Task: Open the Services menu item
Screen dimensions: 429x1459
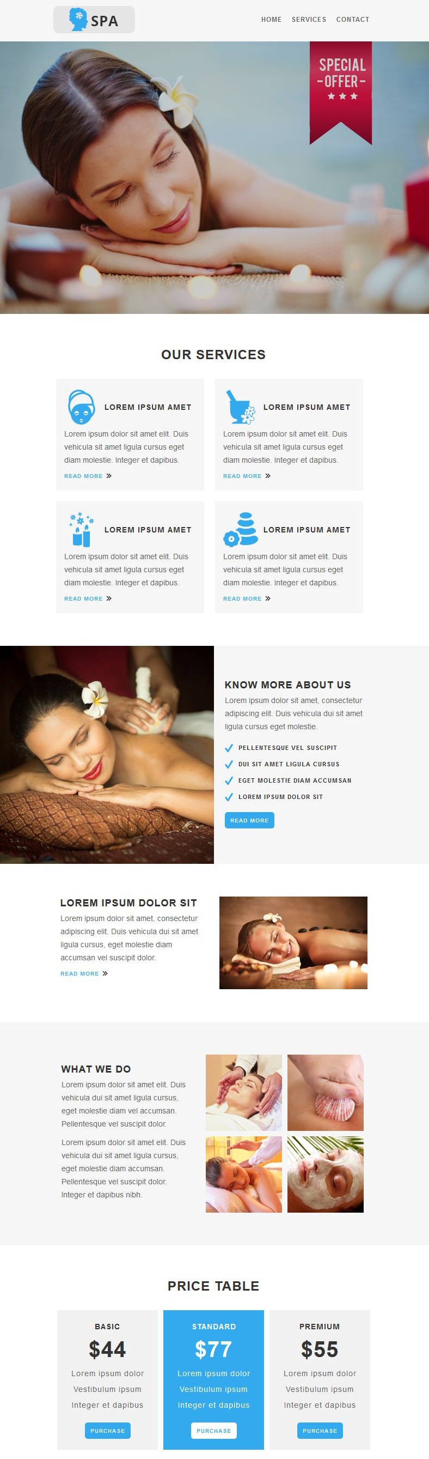Action: (309, 19)
